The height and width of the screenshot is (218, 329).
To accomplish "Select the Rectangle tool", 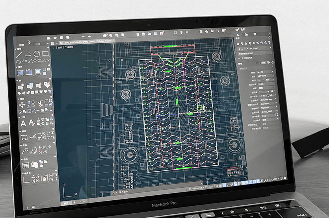I will point(45,54).
